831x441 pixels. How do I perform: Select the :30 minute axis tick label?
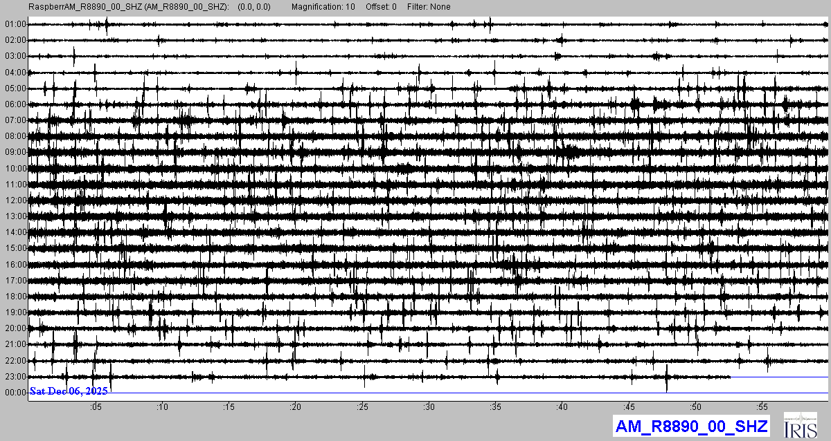pos(429,406)
